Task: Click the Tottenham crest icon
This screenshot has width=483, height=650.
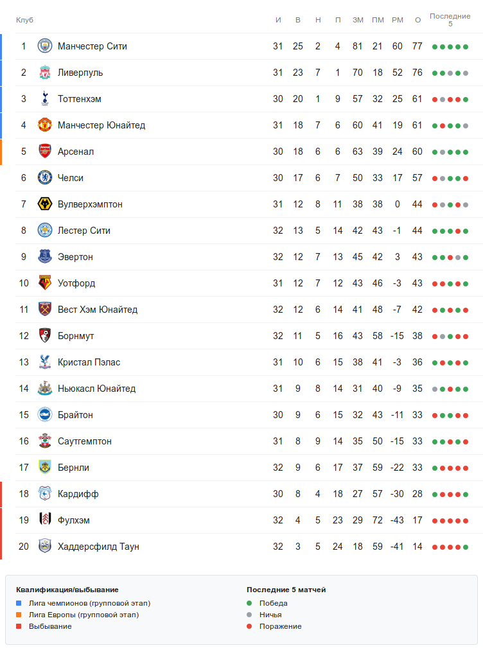Action: pos(44,99)
